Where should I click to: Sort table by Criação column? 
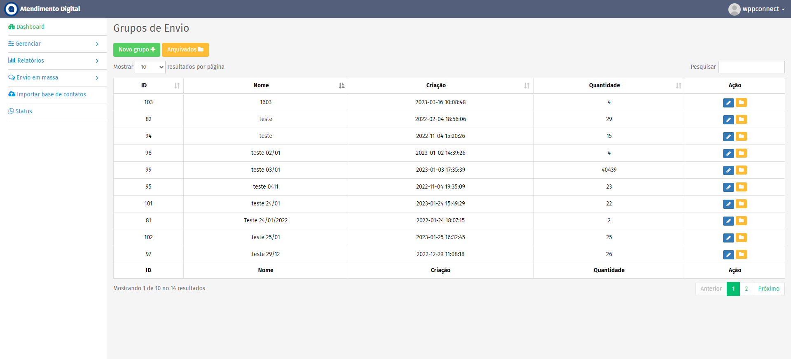pyautogui.click(x=440, y=86)
